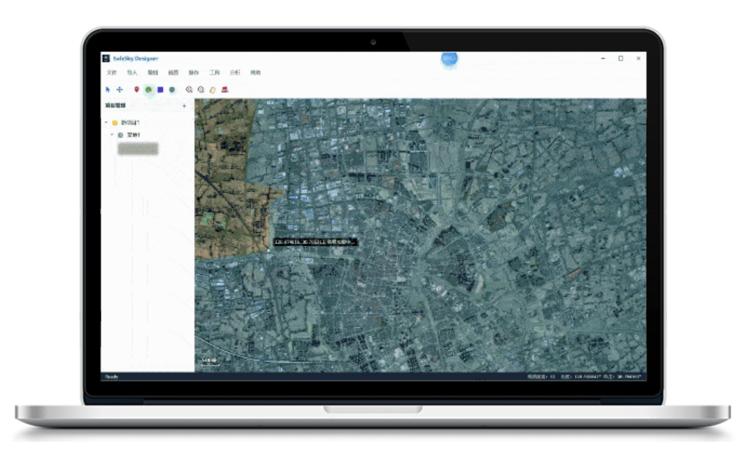
Task: Click the first magnifier zoom icon
Action: [189, 90]
